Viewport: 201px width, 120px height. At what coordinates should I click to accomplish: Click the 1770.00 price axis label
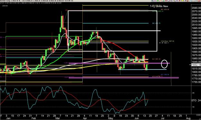point(196,78)
